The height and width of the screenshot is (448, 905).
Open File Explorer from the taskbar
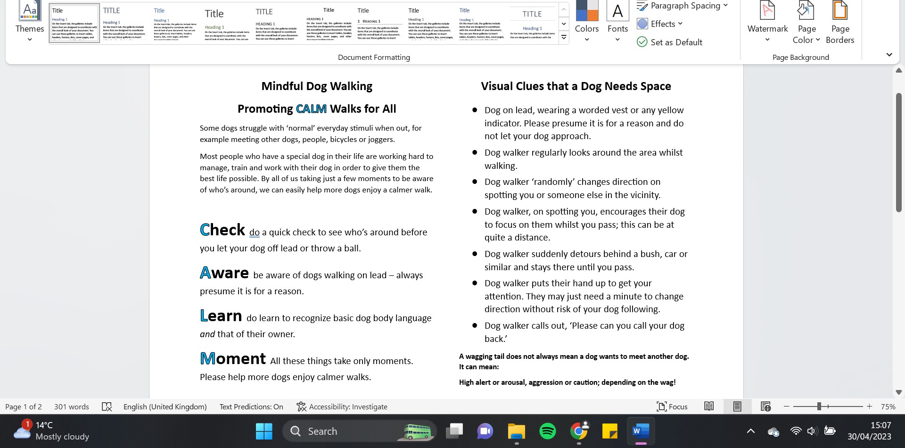516,431
